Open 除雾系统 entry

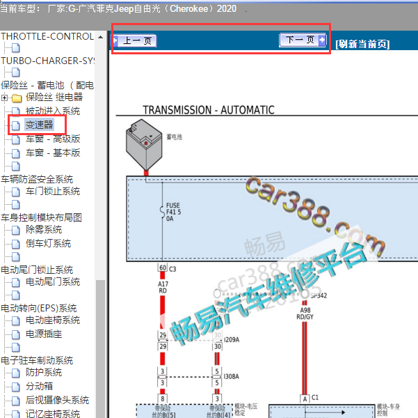coord(44,229)
